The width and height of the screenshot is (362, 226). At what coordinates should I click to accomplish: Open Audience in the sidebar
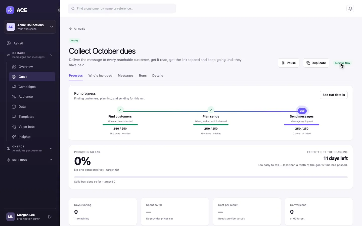pyautogui.click(x=32, y=96)
